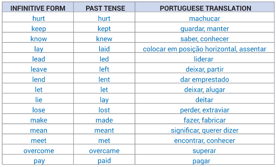276x167 pixels.
Task: Select the infinitive cell 'leave'
Action: click(39, 69)
